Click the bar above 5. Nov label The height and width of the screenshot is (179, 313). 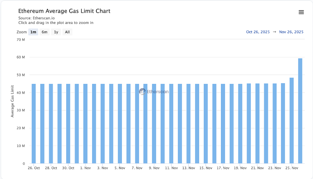pos(120,123)
